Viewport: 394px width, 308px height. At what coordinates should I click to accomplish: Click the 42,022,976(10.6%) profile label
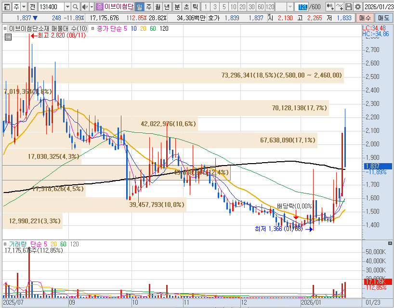click(x=168, y=124)
